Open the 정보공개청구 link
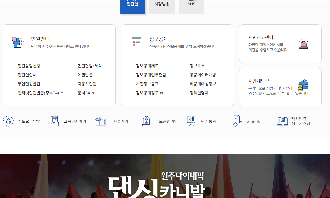 (x=147, y=93)
